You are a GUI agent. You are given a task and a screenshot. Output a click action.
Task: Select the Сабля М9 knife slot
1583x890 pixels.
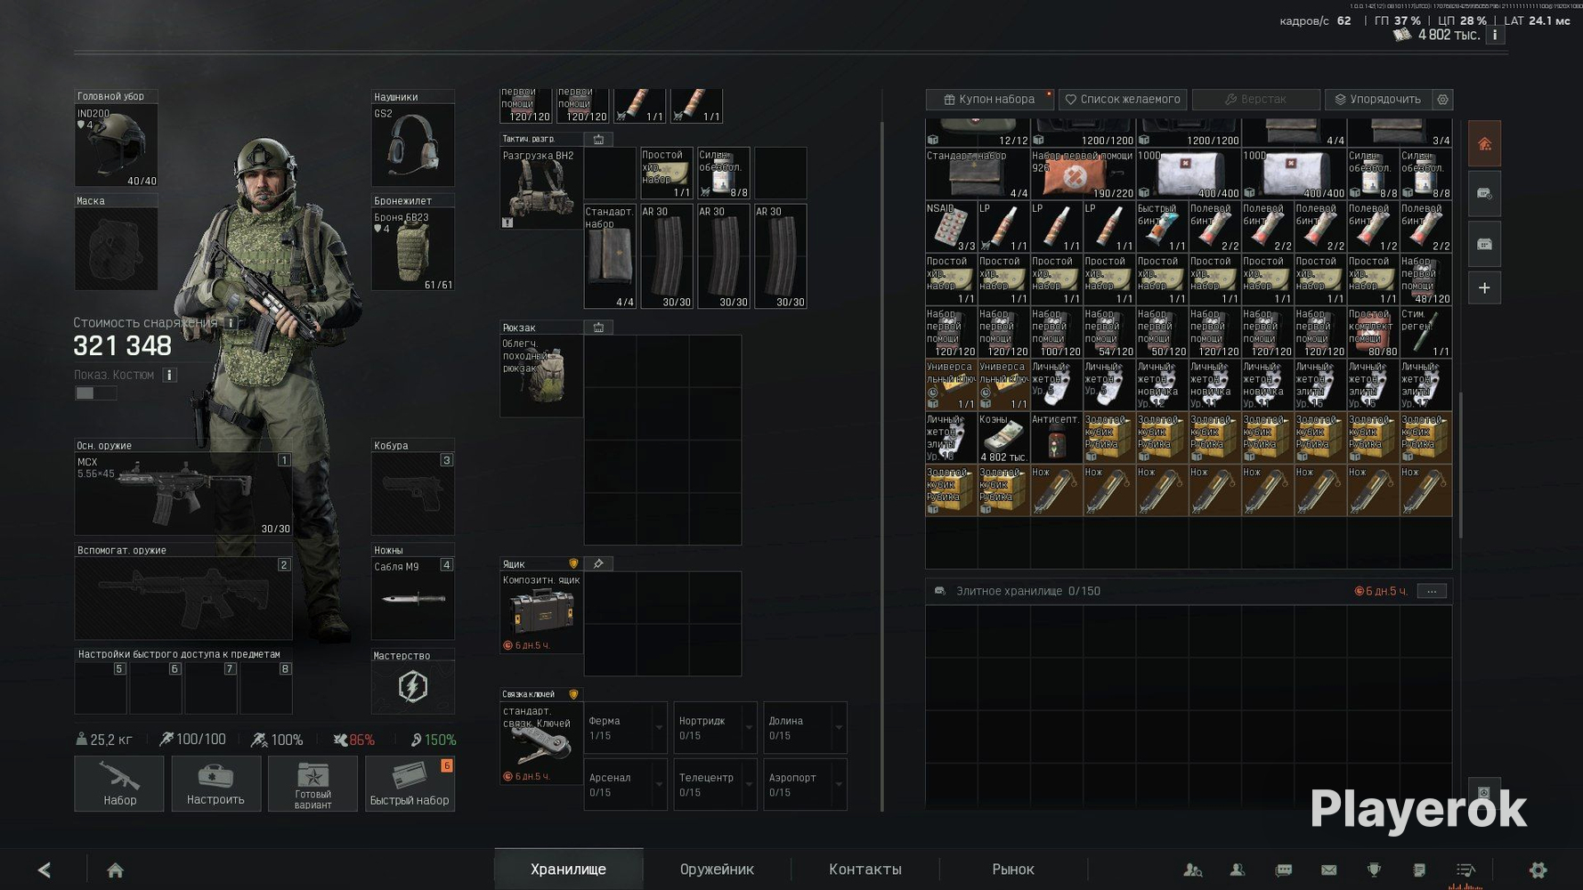pos(413,598)
